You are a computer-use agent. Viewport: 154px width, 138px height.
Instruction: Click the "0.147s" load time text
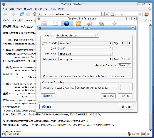click(136, 134)
